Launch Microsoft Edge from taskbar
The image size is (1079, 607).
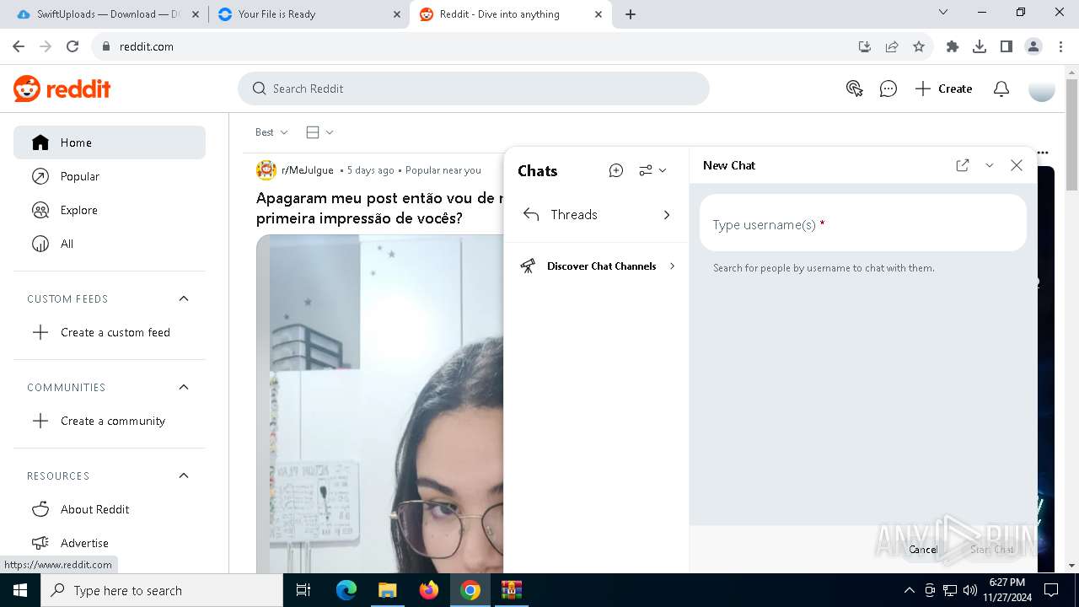point(346,590)
